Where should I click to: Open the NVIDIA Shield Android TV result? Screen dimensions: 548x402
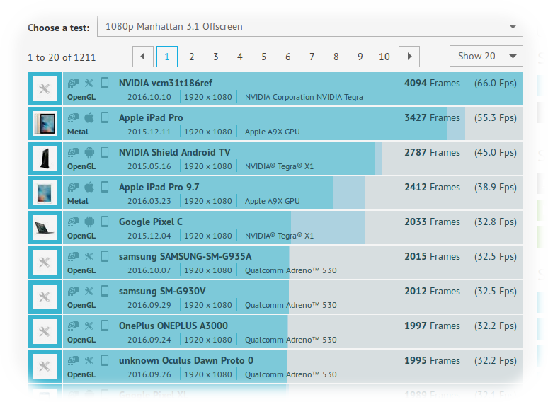pos(174,152)
